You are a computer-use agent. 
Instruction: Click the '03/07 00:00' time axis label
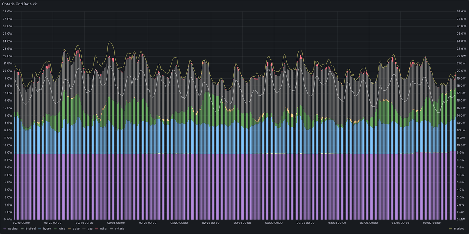[431, 223]
